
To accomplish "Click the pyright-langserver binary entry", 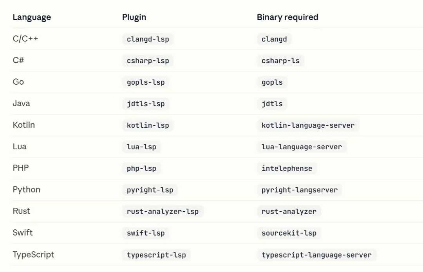I will 300,190.
